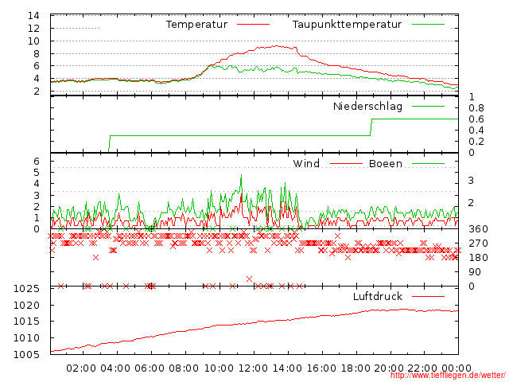This screenshot has height=382, width=509.
Task: Click the 10:00 time axis label
Action: [x=219, y=368]
